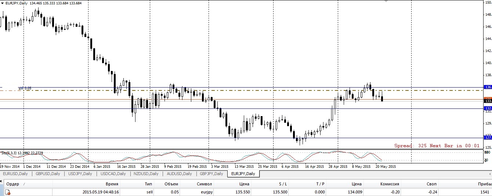Close the terminal panel with the small X
The image size is (492, 196).
click(2, 181)
